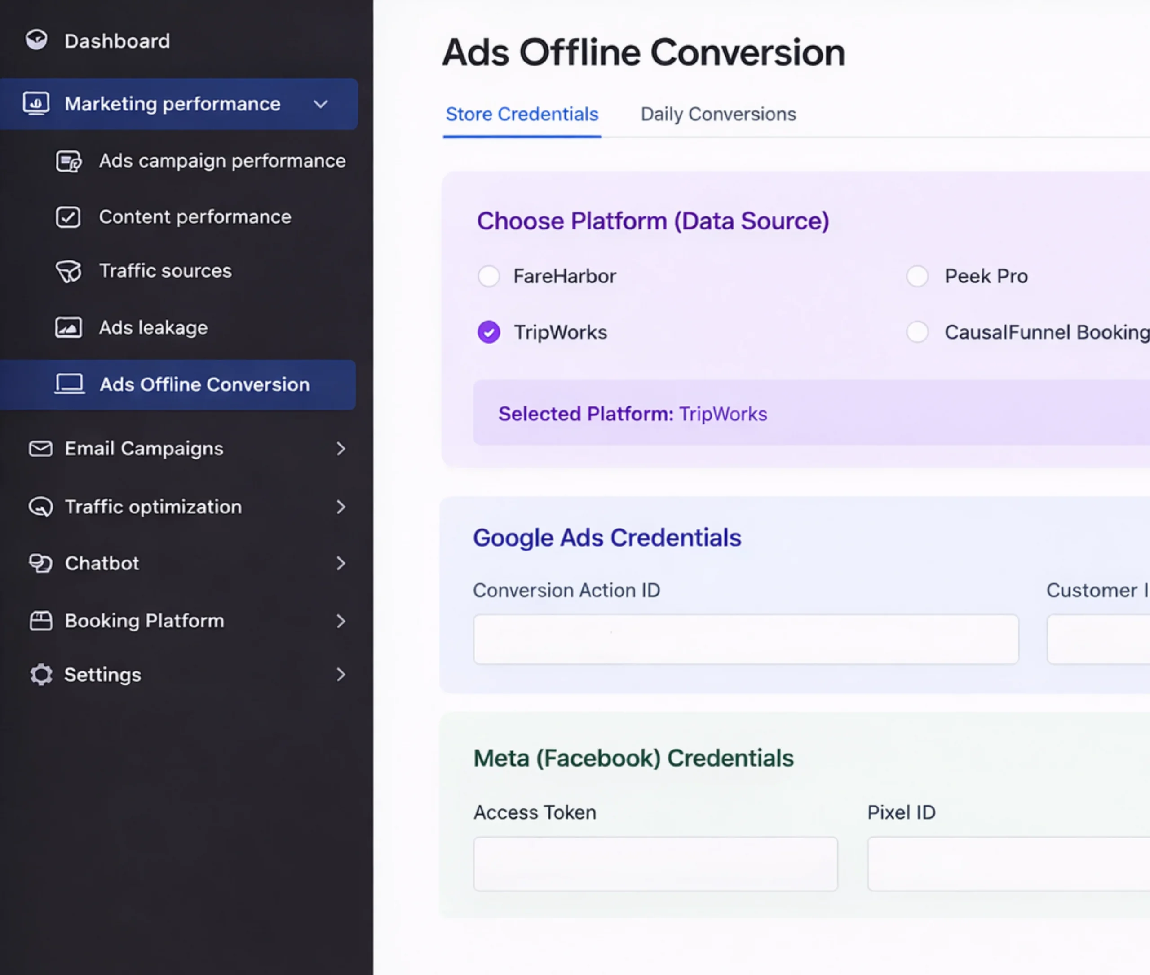Viewport: 1150px width, 975px height.
Task: Open the Store Credentials tab
Action: [522, 115]
